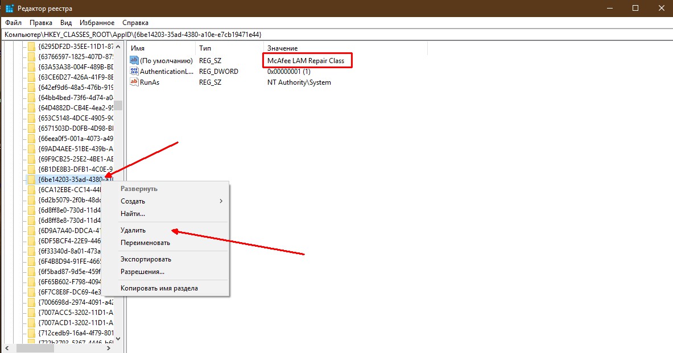Image resolution: width=673 pixels, height=353 pixels.
Task: Click the tree horizontal scrollbar thumb
Action: tap(36, 348)
